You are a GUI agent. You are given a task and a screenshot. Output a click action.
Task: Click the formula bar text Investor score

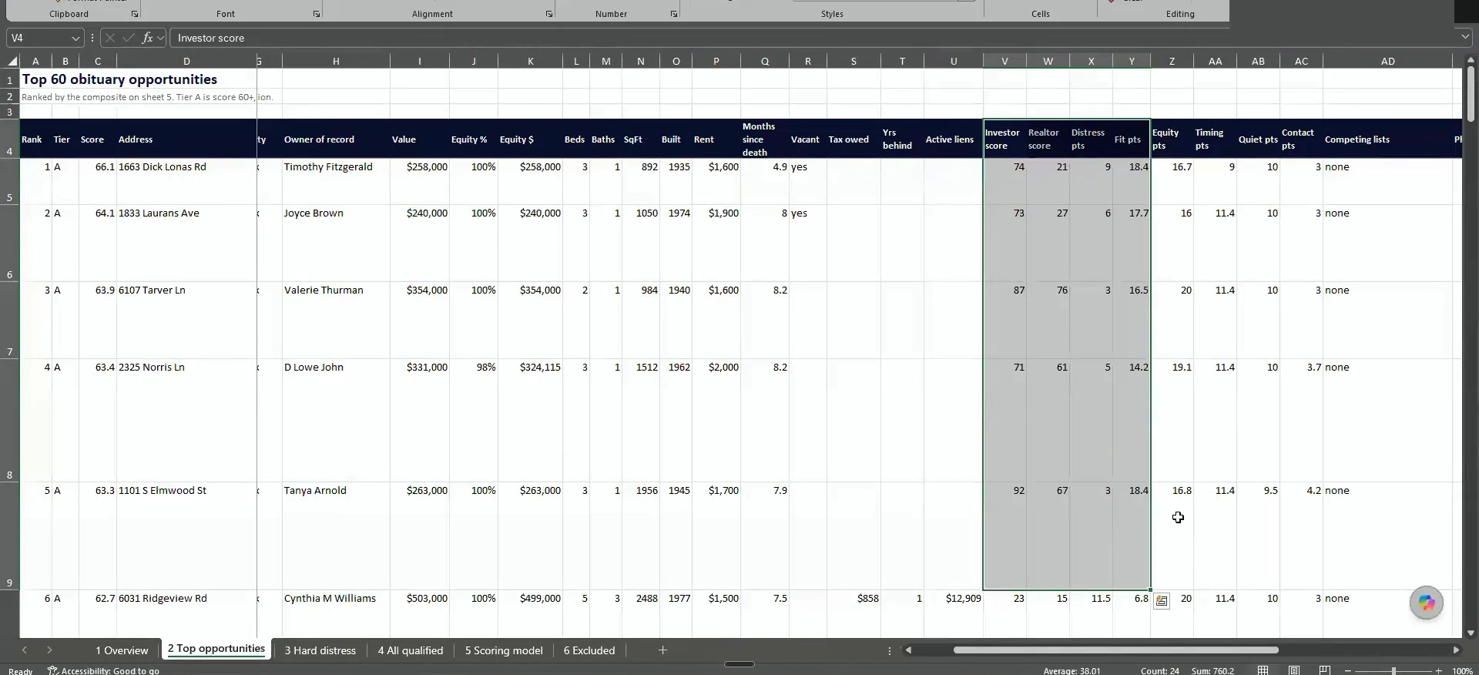pos(211,38)
